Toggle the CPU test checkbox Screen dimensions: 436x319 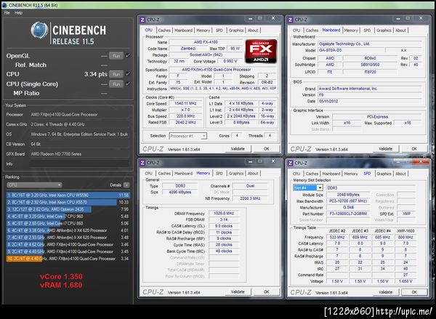pos(128,73)
